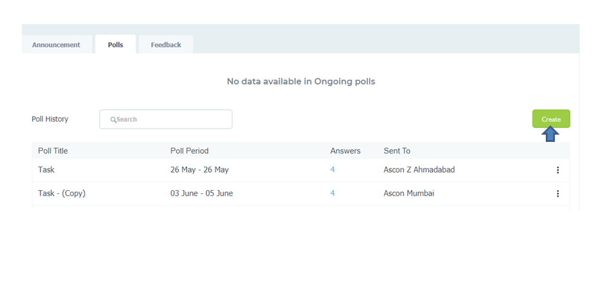Select the Polls tab
This screenshot has width=593, height=288.
116,45
